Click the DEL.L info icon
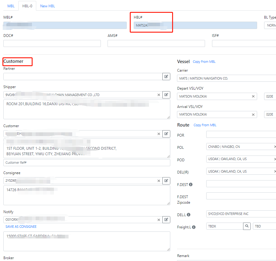The image size is (276, 261). (x=189, y=215)
